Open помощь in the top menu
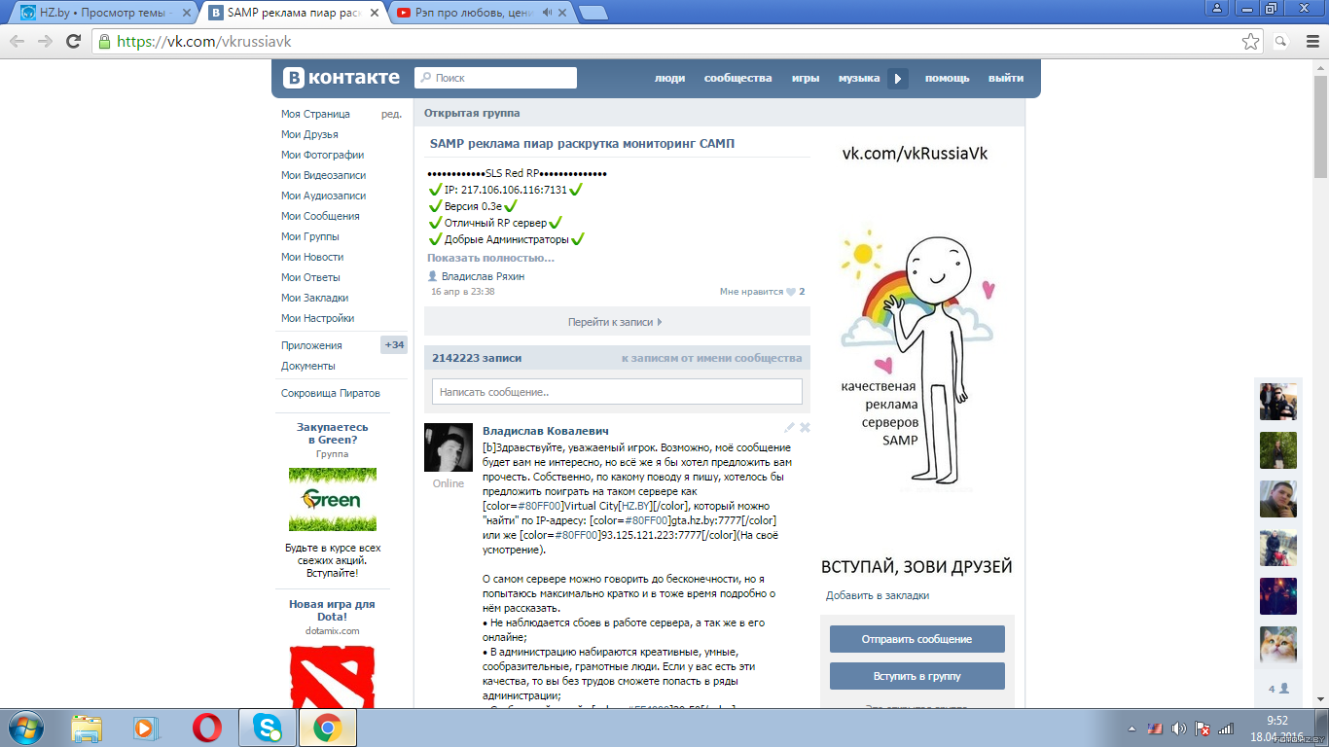 (x=947, y=79)
